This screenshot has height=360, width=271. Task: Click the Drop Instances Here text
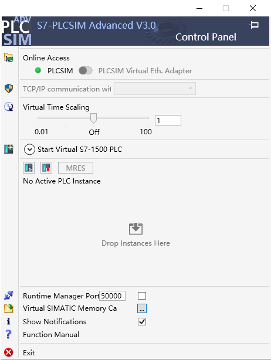135,243
